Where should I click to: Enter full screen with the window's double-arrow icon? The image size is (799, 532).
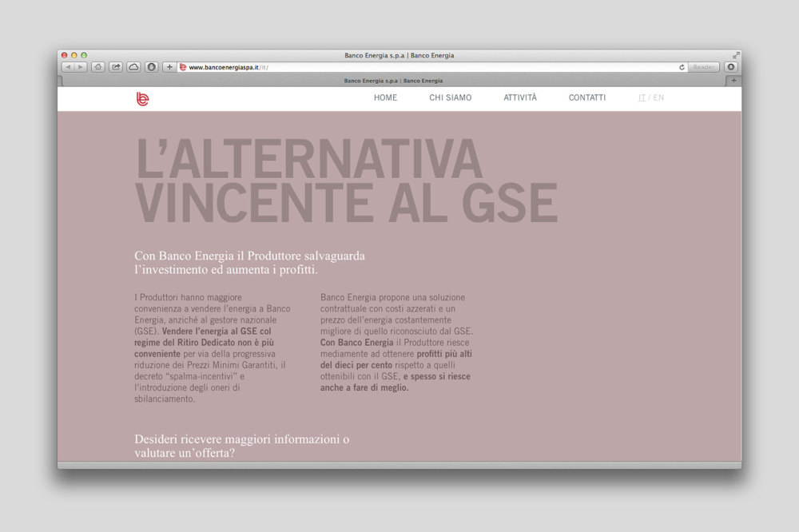[x=736, y=55]
